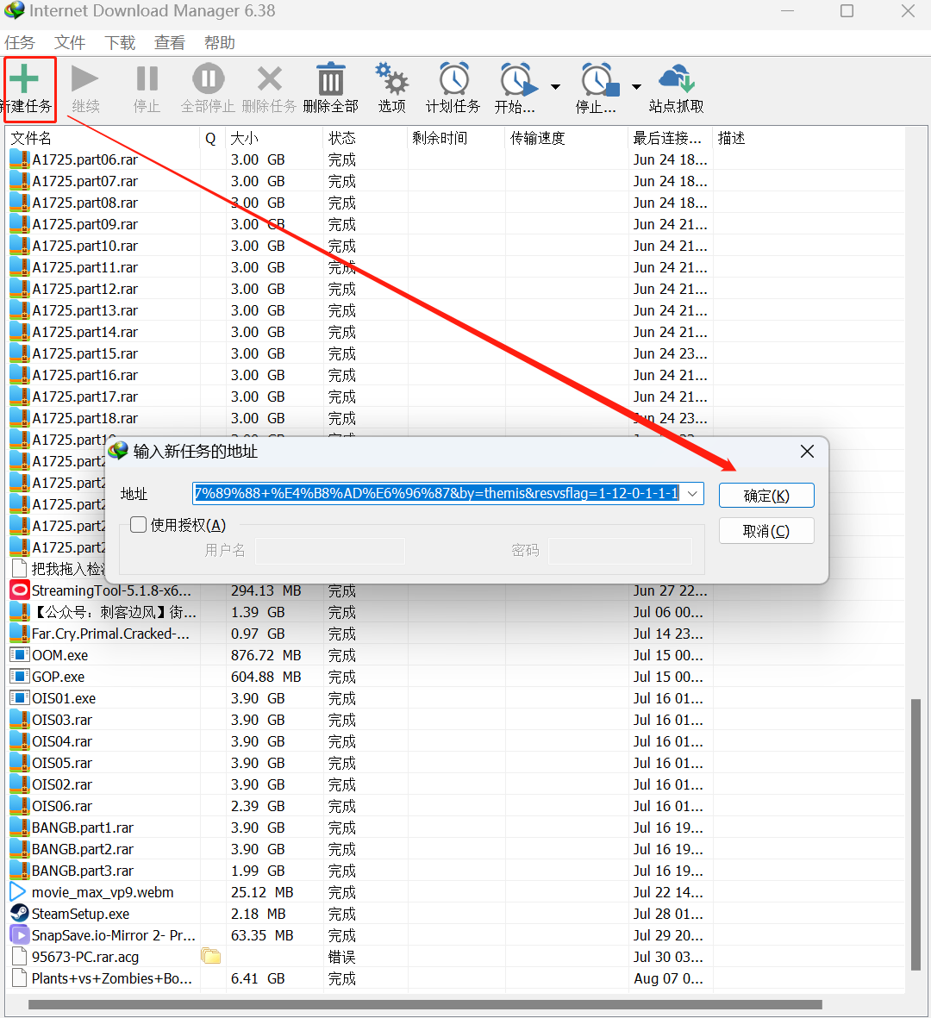Sort by 最后连接 column header
The width and height of the screenshot is (931, 1018).
[x=671, y=138]
